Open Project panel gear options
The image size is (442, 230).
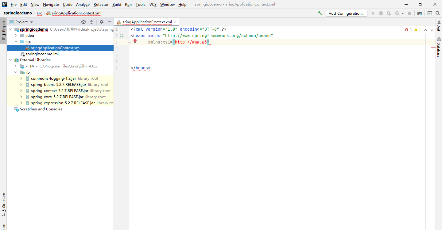pos(102,22)
